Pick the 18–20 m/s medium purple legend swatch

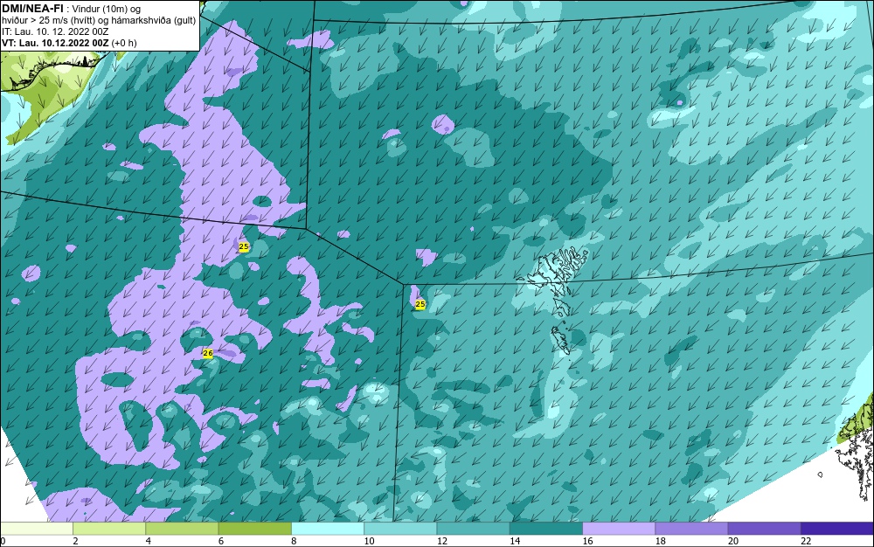pyautogui.click(x=691, y=529)
